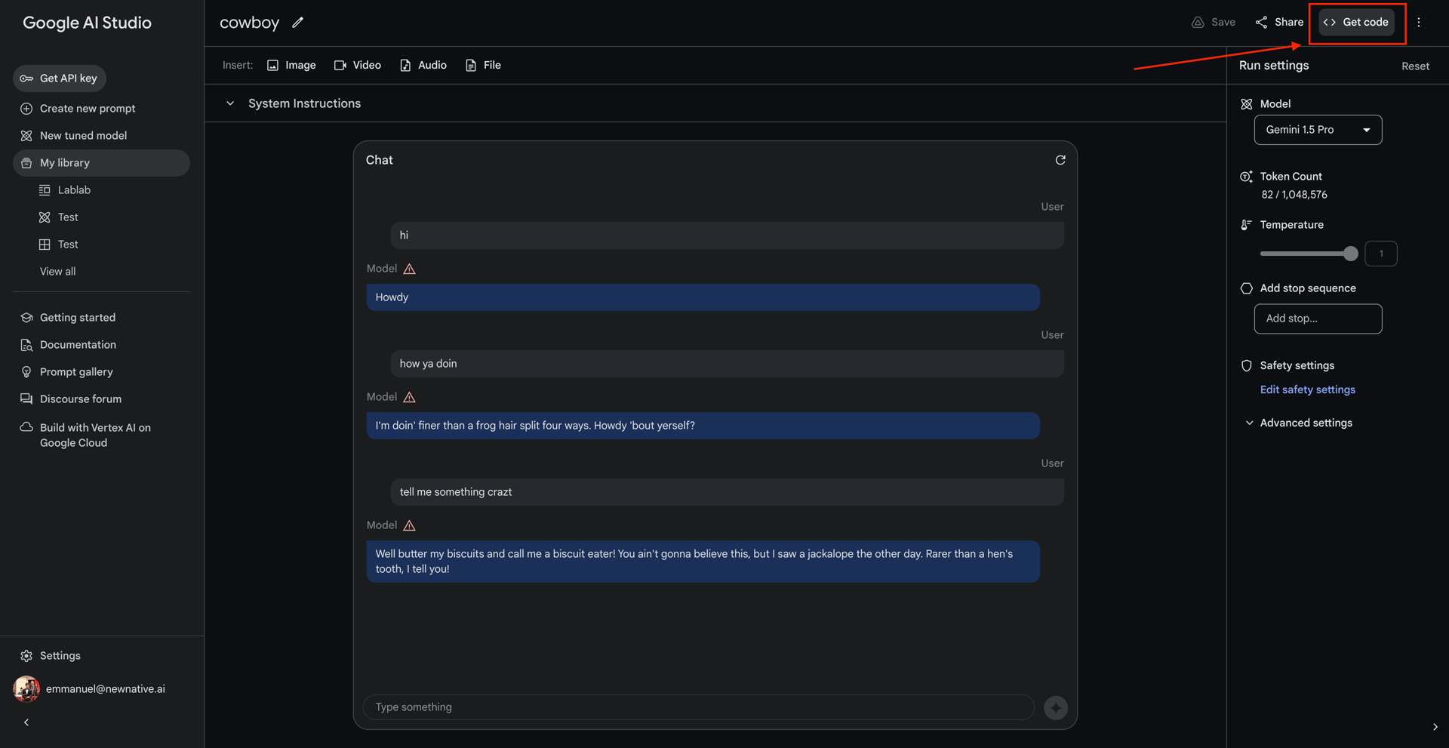Image resolution: width=1449 pixels, height=748 pixels.
Task: Click the Type something chat input
Action: coord(698,707)
